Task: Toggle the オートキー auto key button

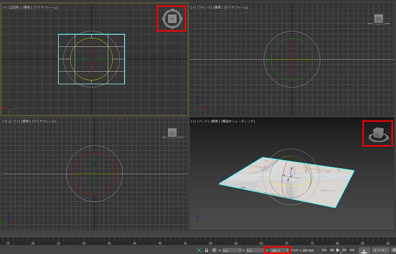Action: [x=380, y=250]
